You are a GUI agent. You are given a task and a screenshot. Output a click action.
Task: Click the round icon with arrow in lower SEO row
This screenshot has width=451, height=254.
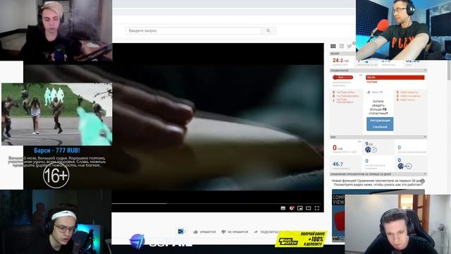(408, 167)
